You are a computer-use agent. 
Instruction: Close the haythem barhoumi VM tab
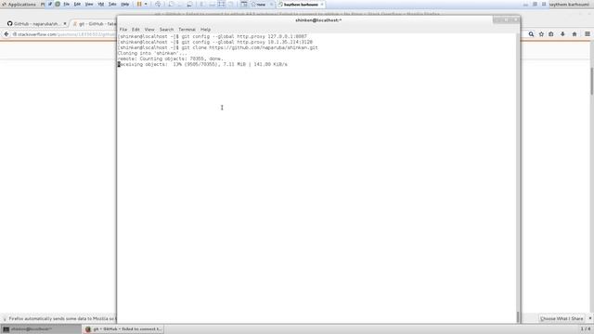(322, 5)
